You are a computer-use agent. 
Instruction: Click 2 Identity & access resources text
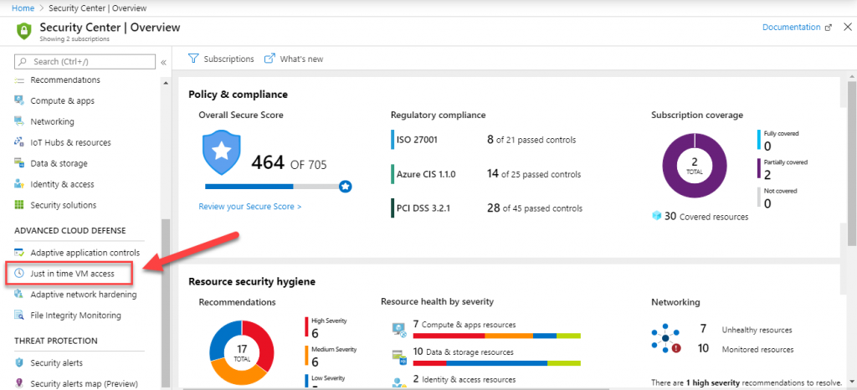click(464, 379)
